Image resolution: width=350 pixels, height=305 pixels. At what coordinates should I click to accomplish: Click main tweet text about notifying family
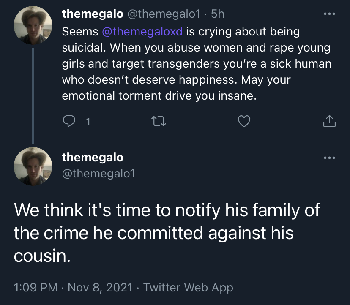tap(167, 233)
